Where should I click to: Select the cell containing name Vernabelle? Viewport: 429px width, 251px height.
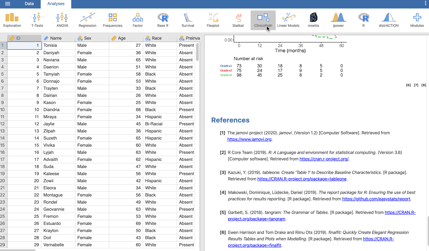[58, 245]
